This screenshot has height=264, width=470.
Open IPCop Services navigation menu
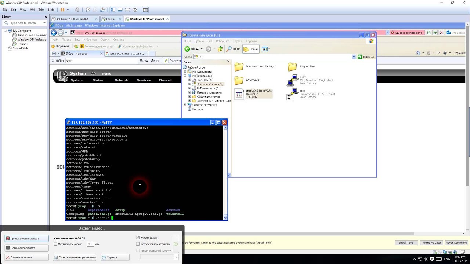click(144, 80)
